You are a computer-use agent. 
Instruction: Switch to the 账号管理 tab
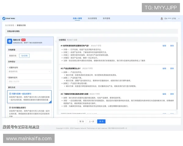point(106,18)
